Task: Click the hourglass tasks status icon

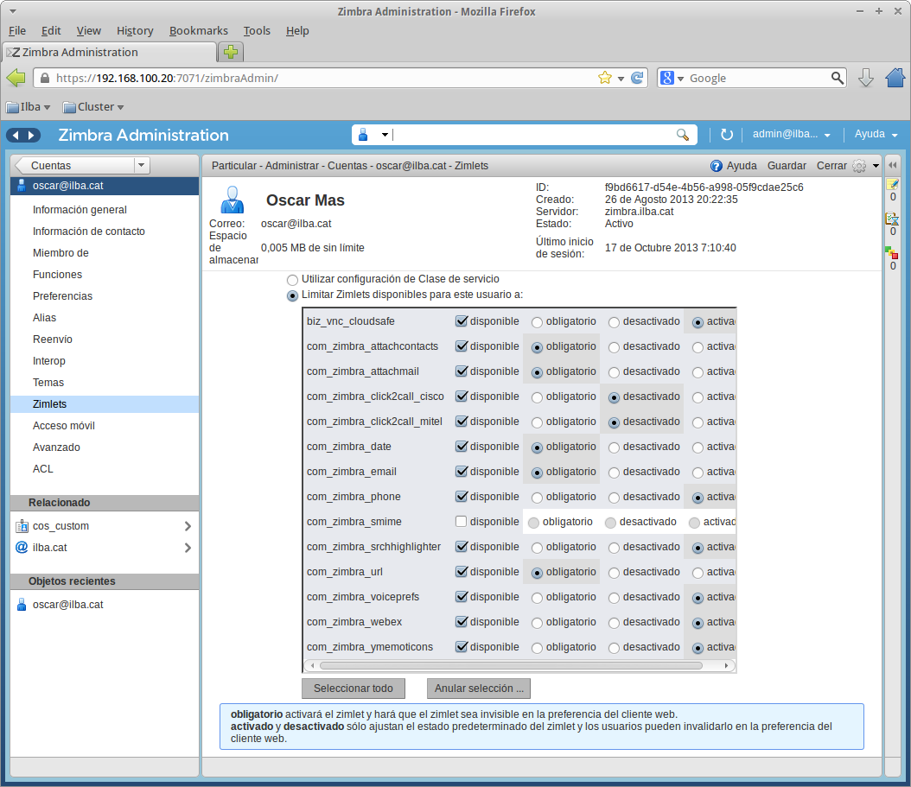Action: (x=892, y=219)
